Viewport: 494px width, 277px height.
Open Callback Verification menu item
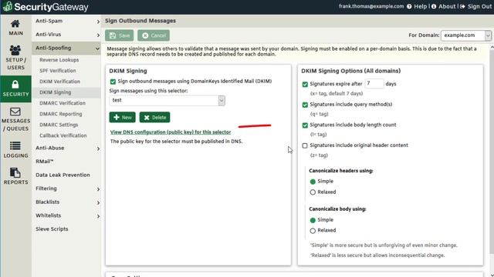[x=63, y=135]
